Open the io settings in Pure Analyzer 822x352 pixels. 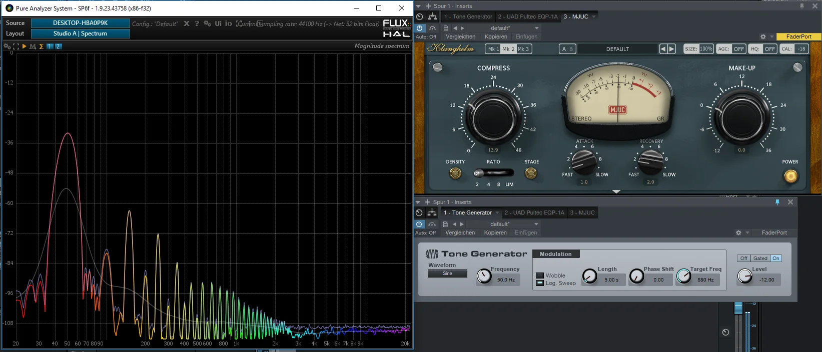click(228, 23)
